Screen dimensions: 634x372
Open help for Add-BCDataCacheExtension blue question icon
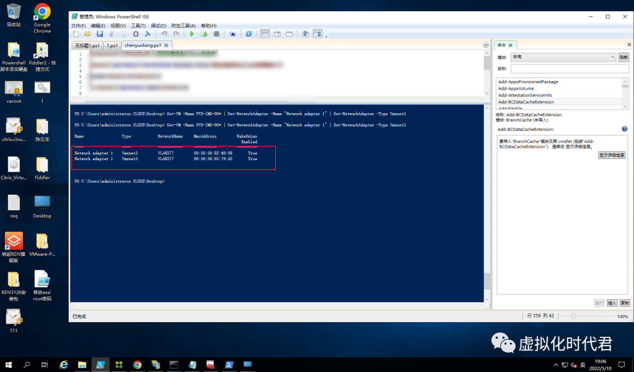(x=624, y=129)
